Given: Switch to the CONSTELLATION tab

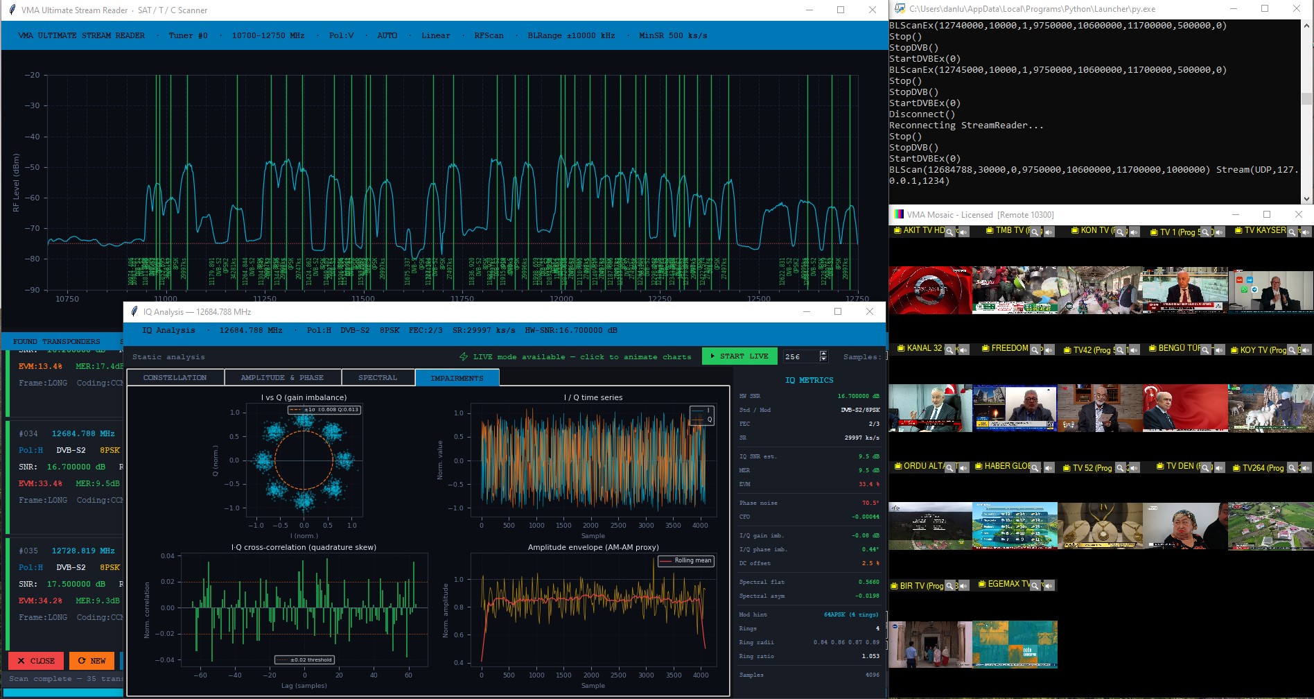Looking at the screenshot, I should pyautogui.click(x=175, y=377).
